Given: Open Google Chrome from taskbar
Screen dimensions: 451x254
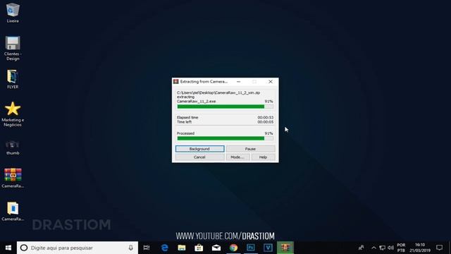Looking at the screenshot, I should 233,248.
